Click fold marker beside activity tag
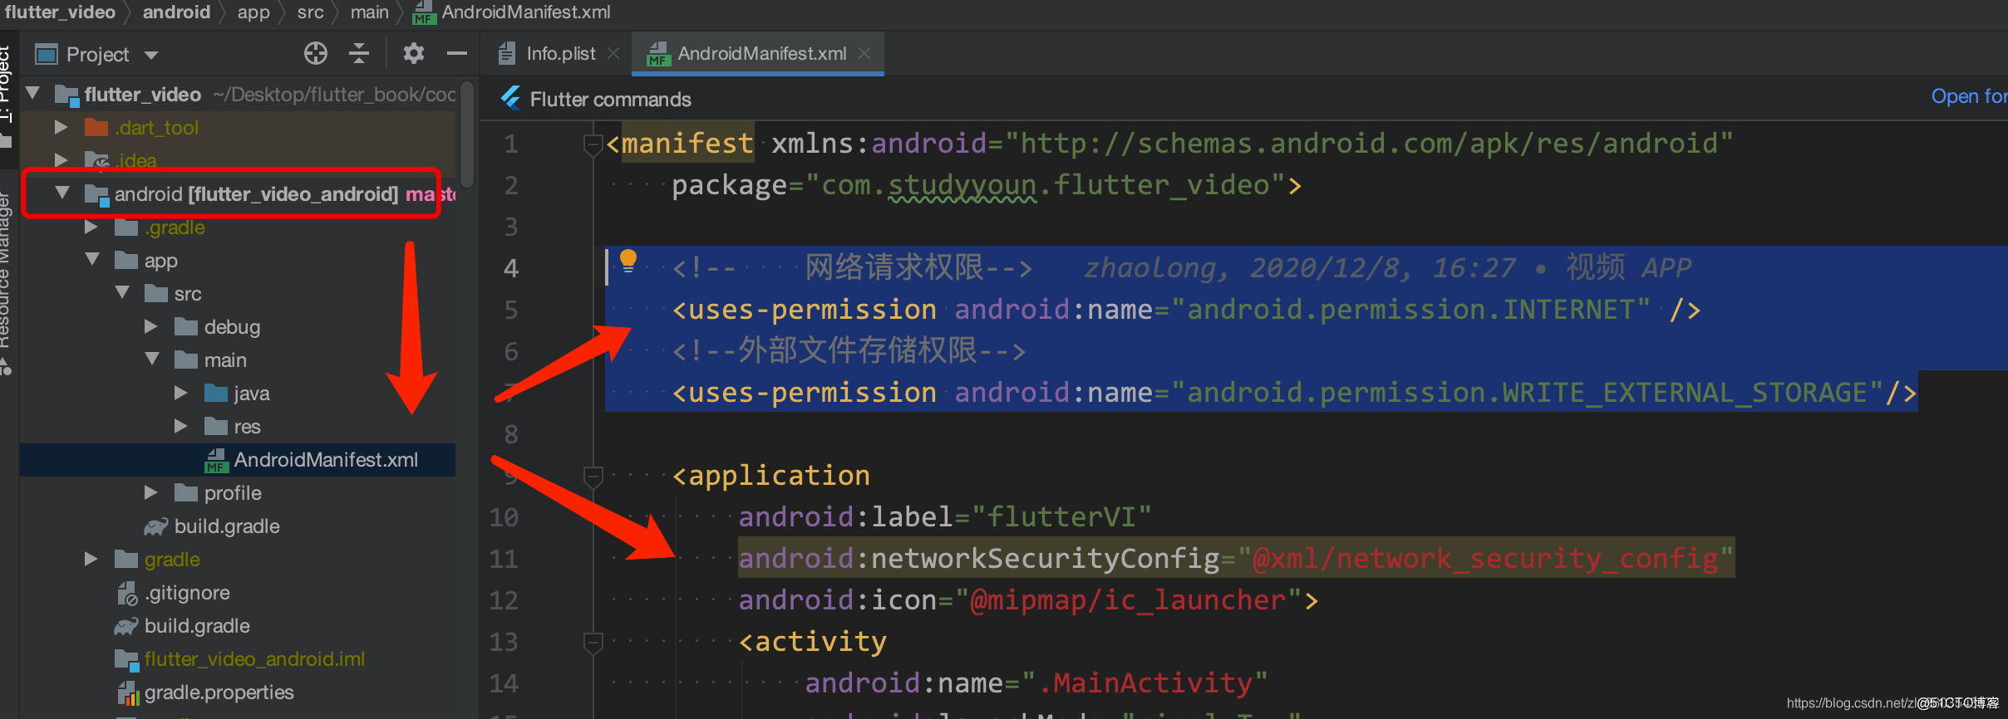This screenshot has width=2008, height=719. (593, 643)
